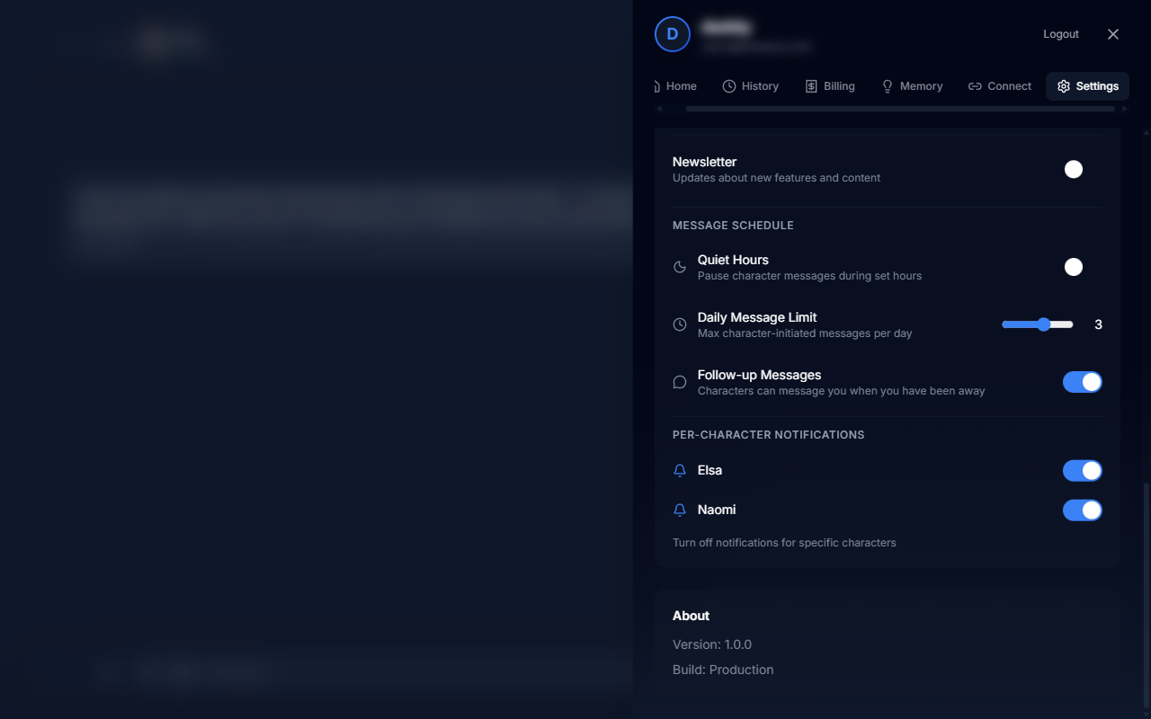Click the left arrow of tab scrollbar
This screenshot has height=719, width=1151.
coord(659,109)
